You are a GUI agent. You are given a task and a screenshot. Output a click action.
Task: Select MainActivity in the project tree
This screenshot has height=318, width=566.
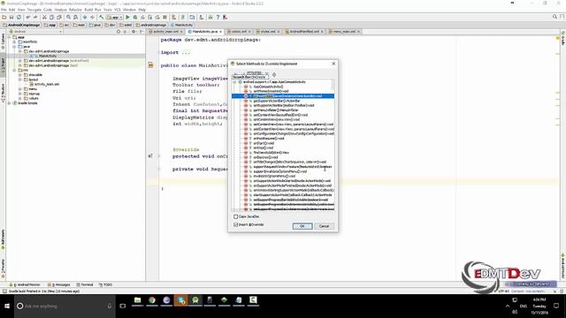click(x=48, y=56)
